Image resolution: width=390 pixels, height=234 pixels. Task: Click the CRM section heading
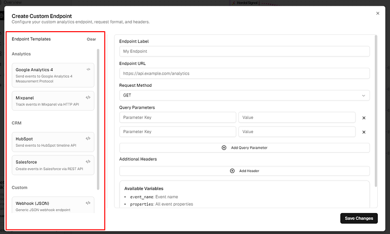pyautogui.click(x=17, y=123)
